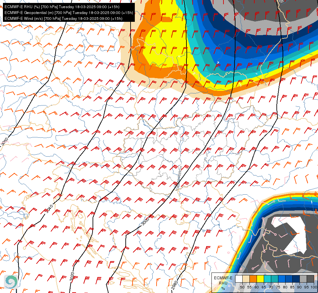Screen dimensions: 318x293
Task: Click the 95 tick label in the legend
Action: tap(306, 287)
